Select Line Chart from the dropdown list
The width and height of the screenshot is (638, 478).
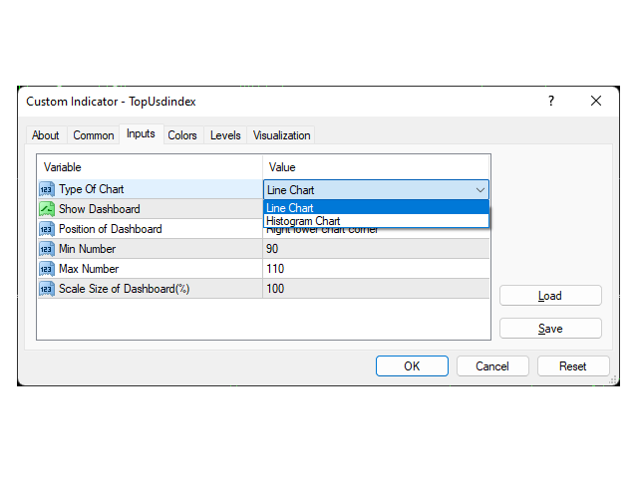click(x=376, y=208)
